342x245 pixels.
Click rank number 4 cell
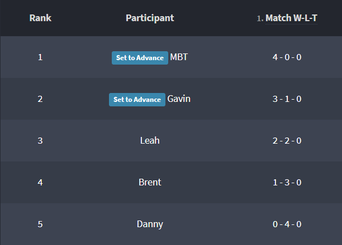click(x=40, y=182)
